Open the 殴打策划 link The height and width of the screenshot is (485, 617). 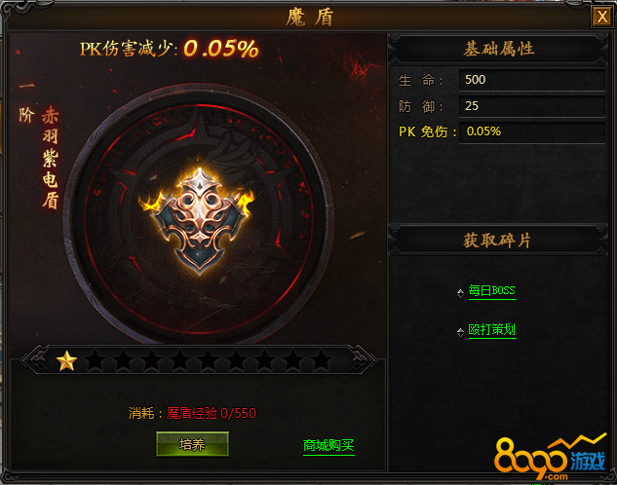tap(492, 330)
